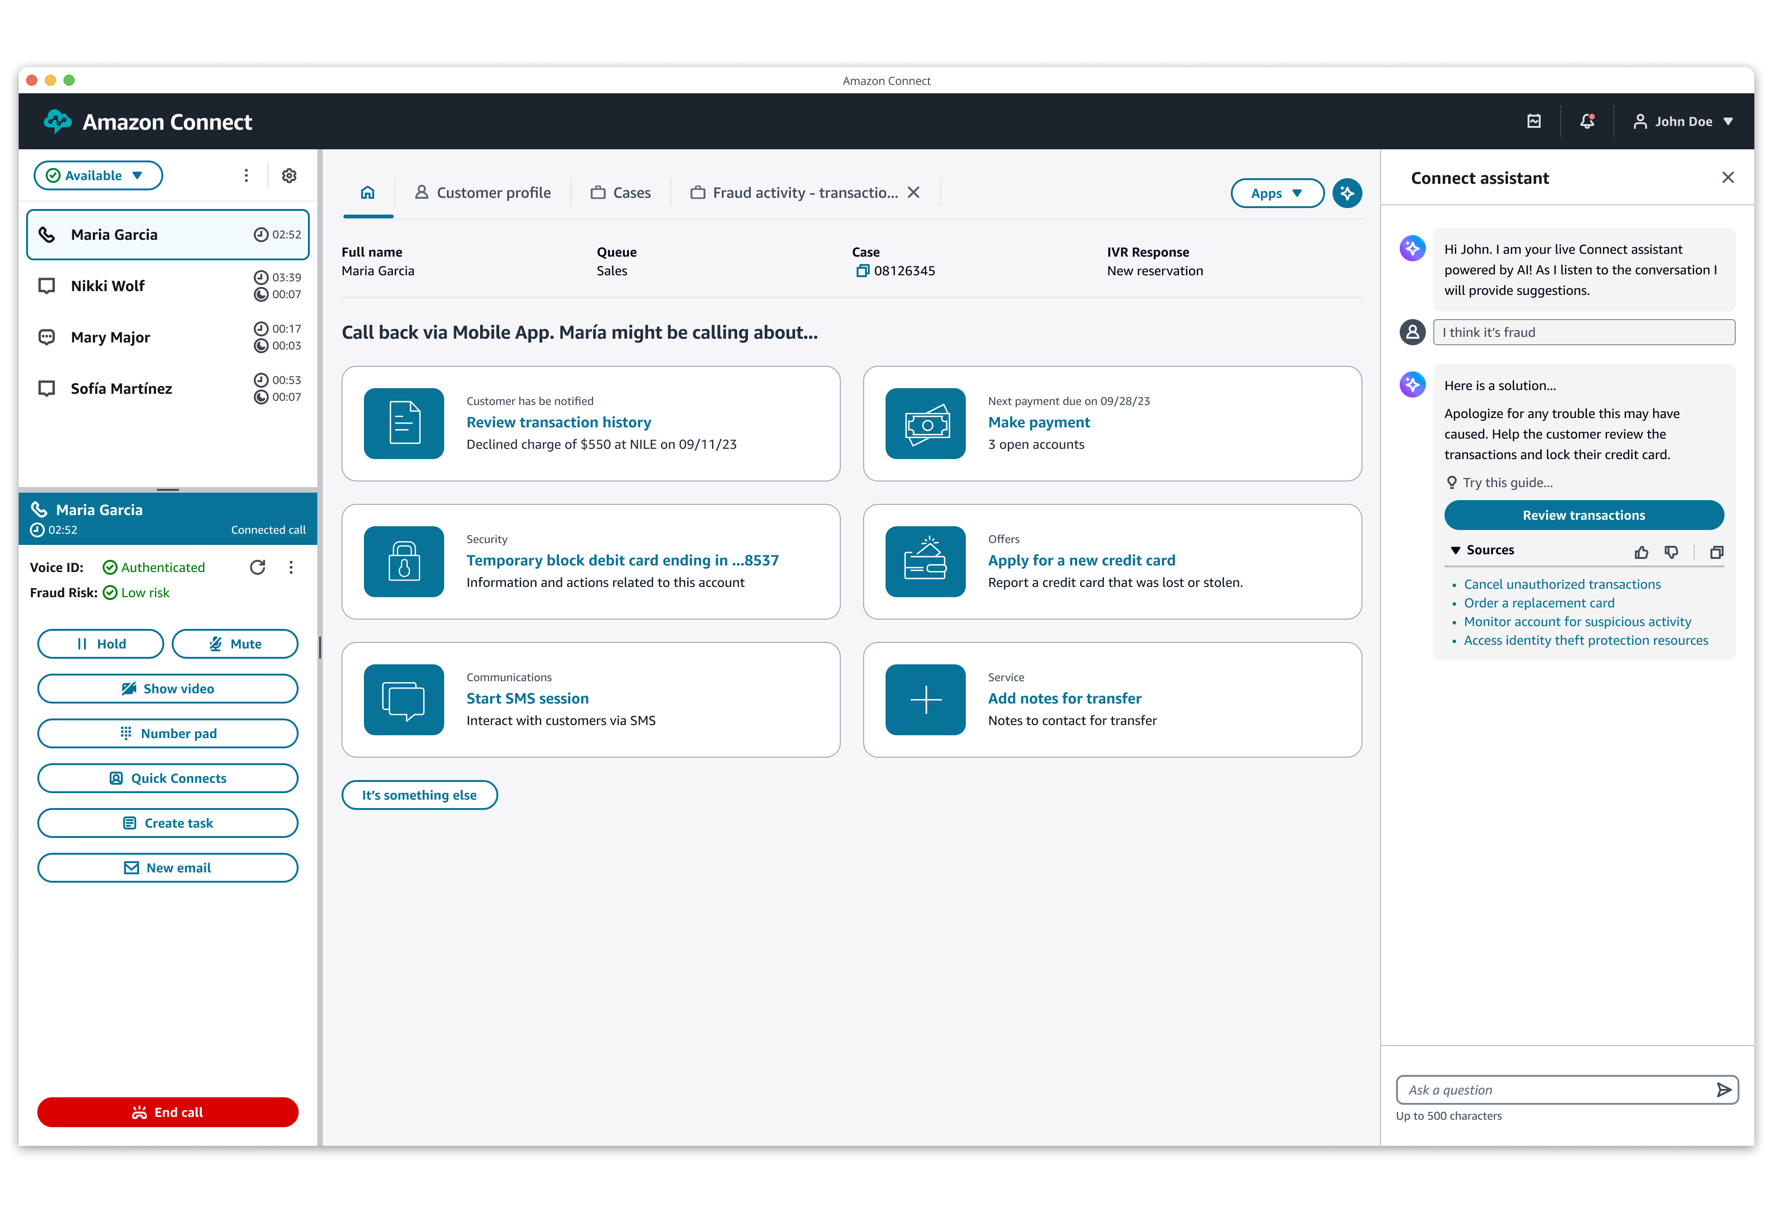Mute the connected call

235,644
